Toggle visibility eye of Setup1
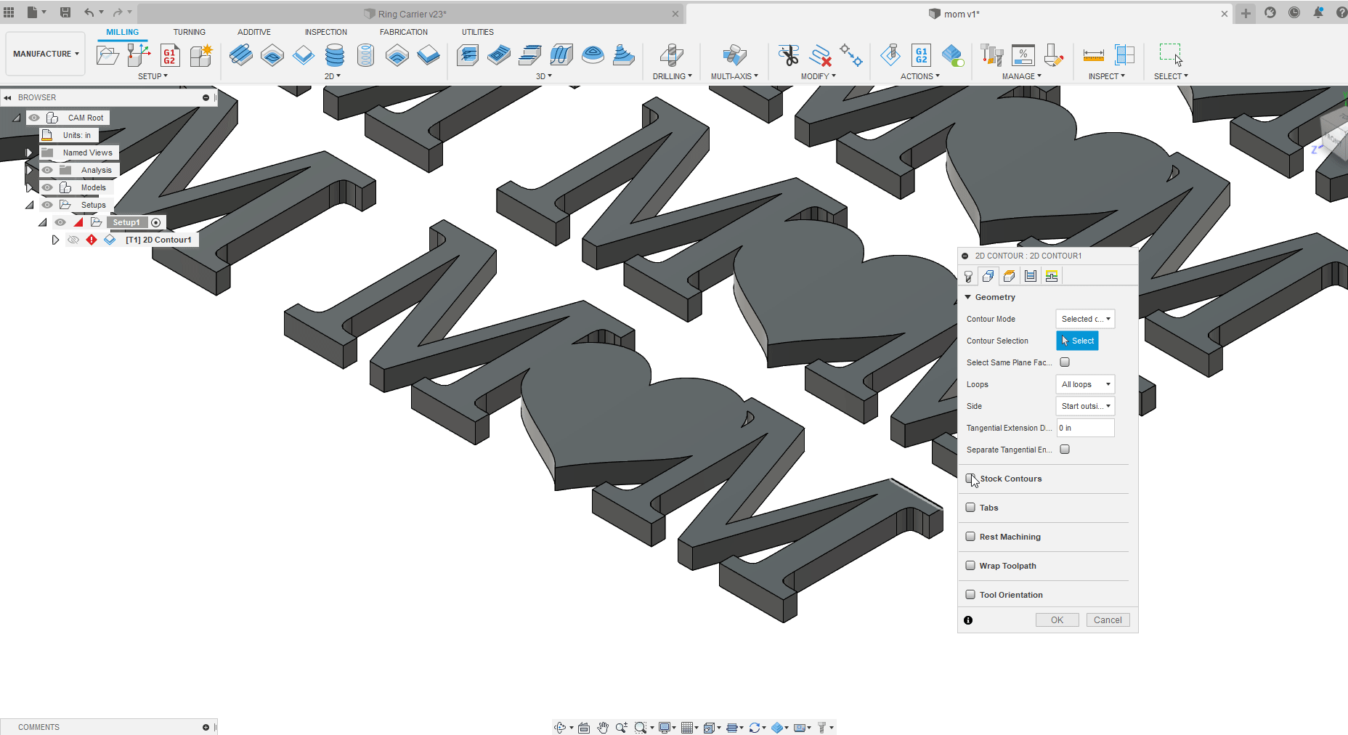Screen dimensions: 1348x735 point(60,222)
